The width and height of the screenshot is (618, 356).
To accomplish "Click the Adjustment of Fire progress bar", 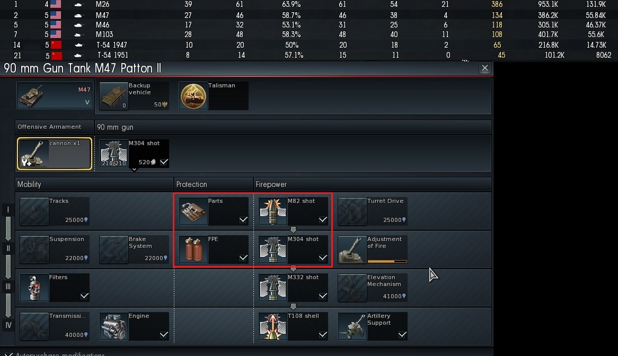I will click(387, 261).
